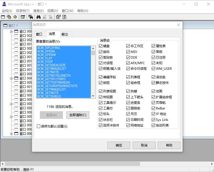214x172 pixels.
Task: Switch to the 输出 tab
Action: click(65, 34)
